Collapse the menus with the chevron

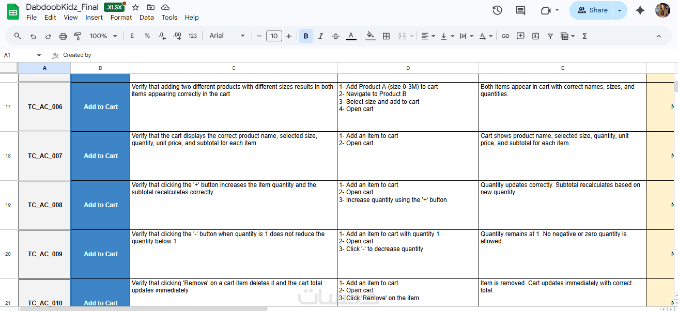coord(659,36)
